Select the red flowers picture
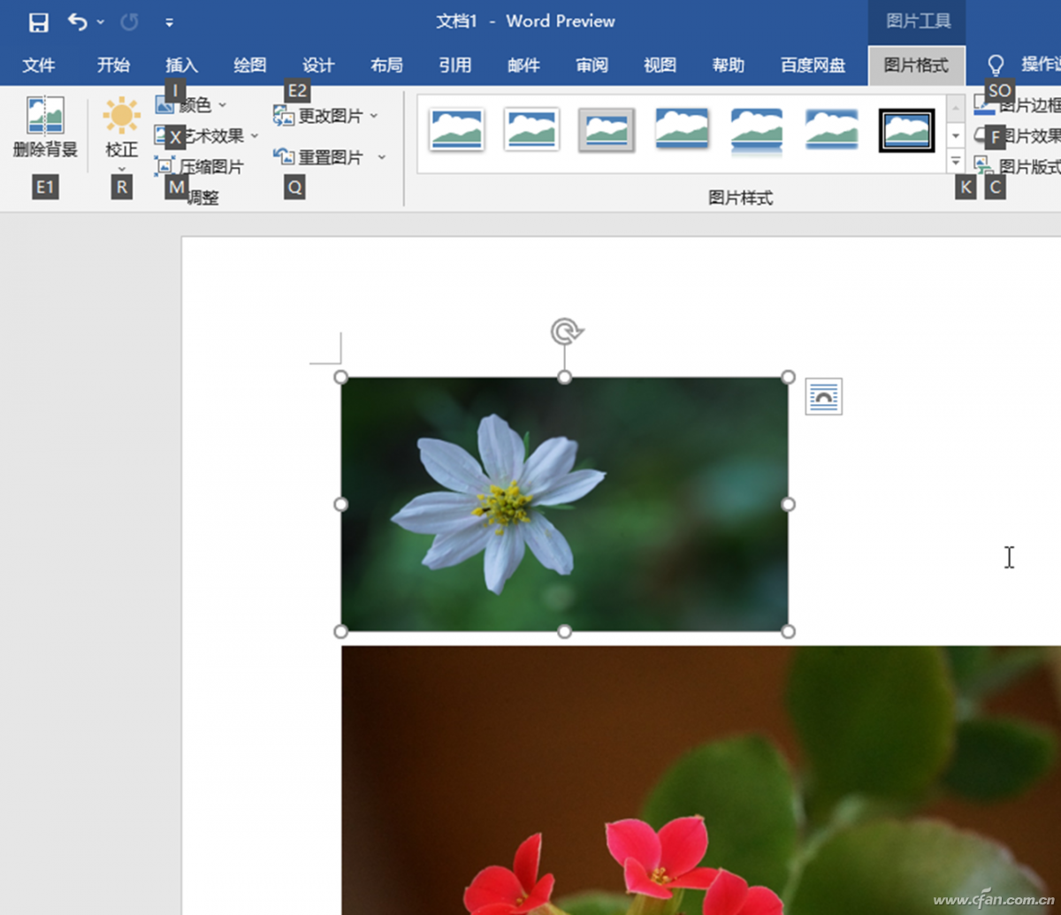The height and width of the screenshot is (915, 1061). point(701,780)
